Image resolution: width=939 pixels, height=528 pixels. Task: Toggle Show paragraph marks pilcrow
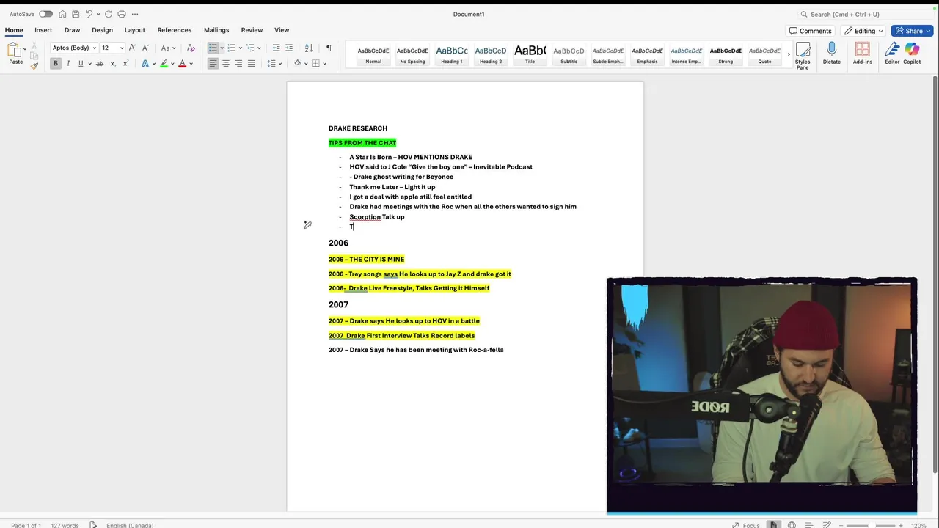point(329,48)
